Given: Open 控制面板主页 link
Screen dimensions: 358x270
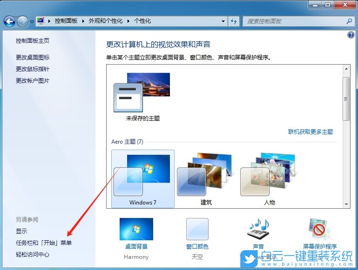Looking at the screenshot, I should pyautogui.click(x=33, y=41).
